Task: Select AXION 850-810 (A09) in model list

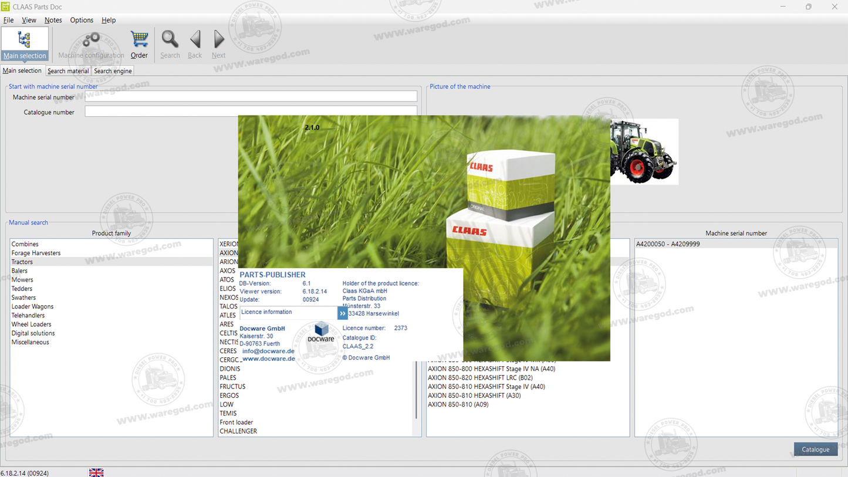Action: [x=457, y=404]
